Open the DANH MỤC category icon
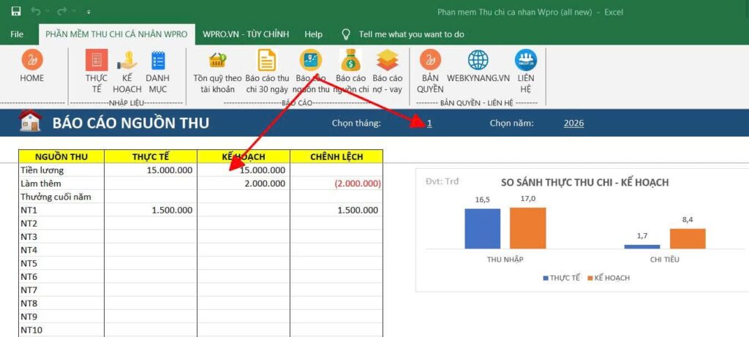This screenshot has width=749, height=337. [157, 61]
